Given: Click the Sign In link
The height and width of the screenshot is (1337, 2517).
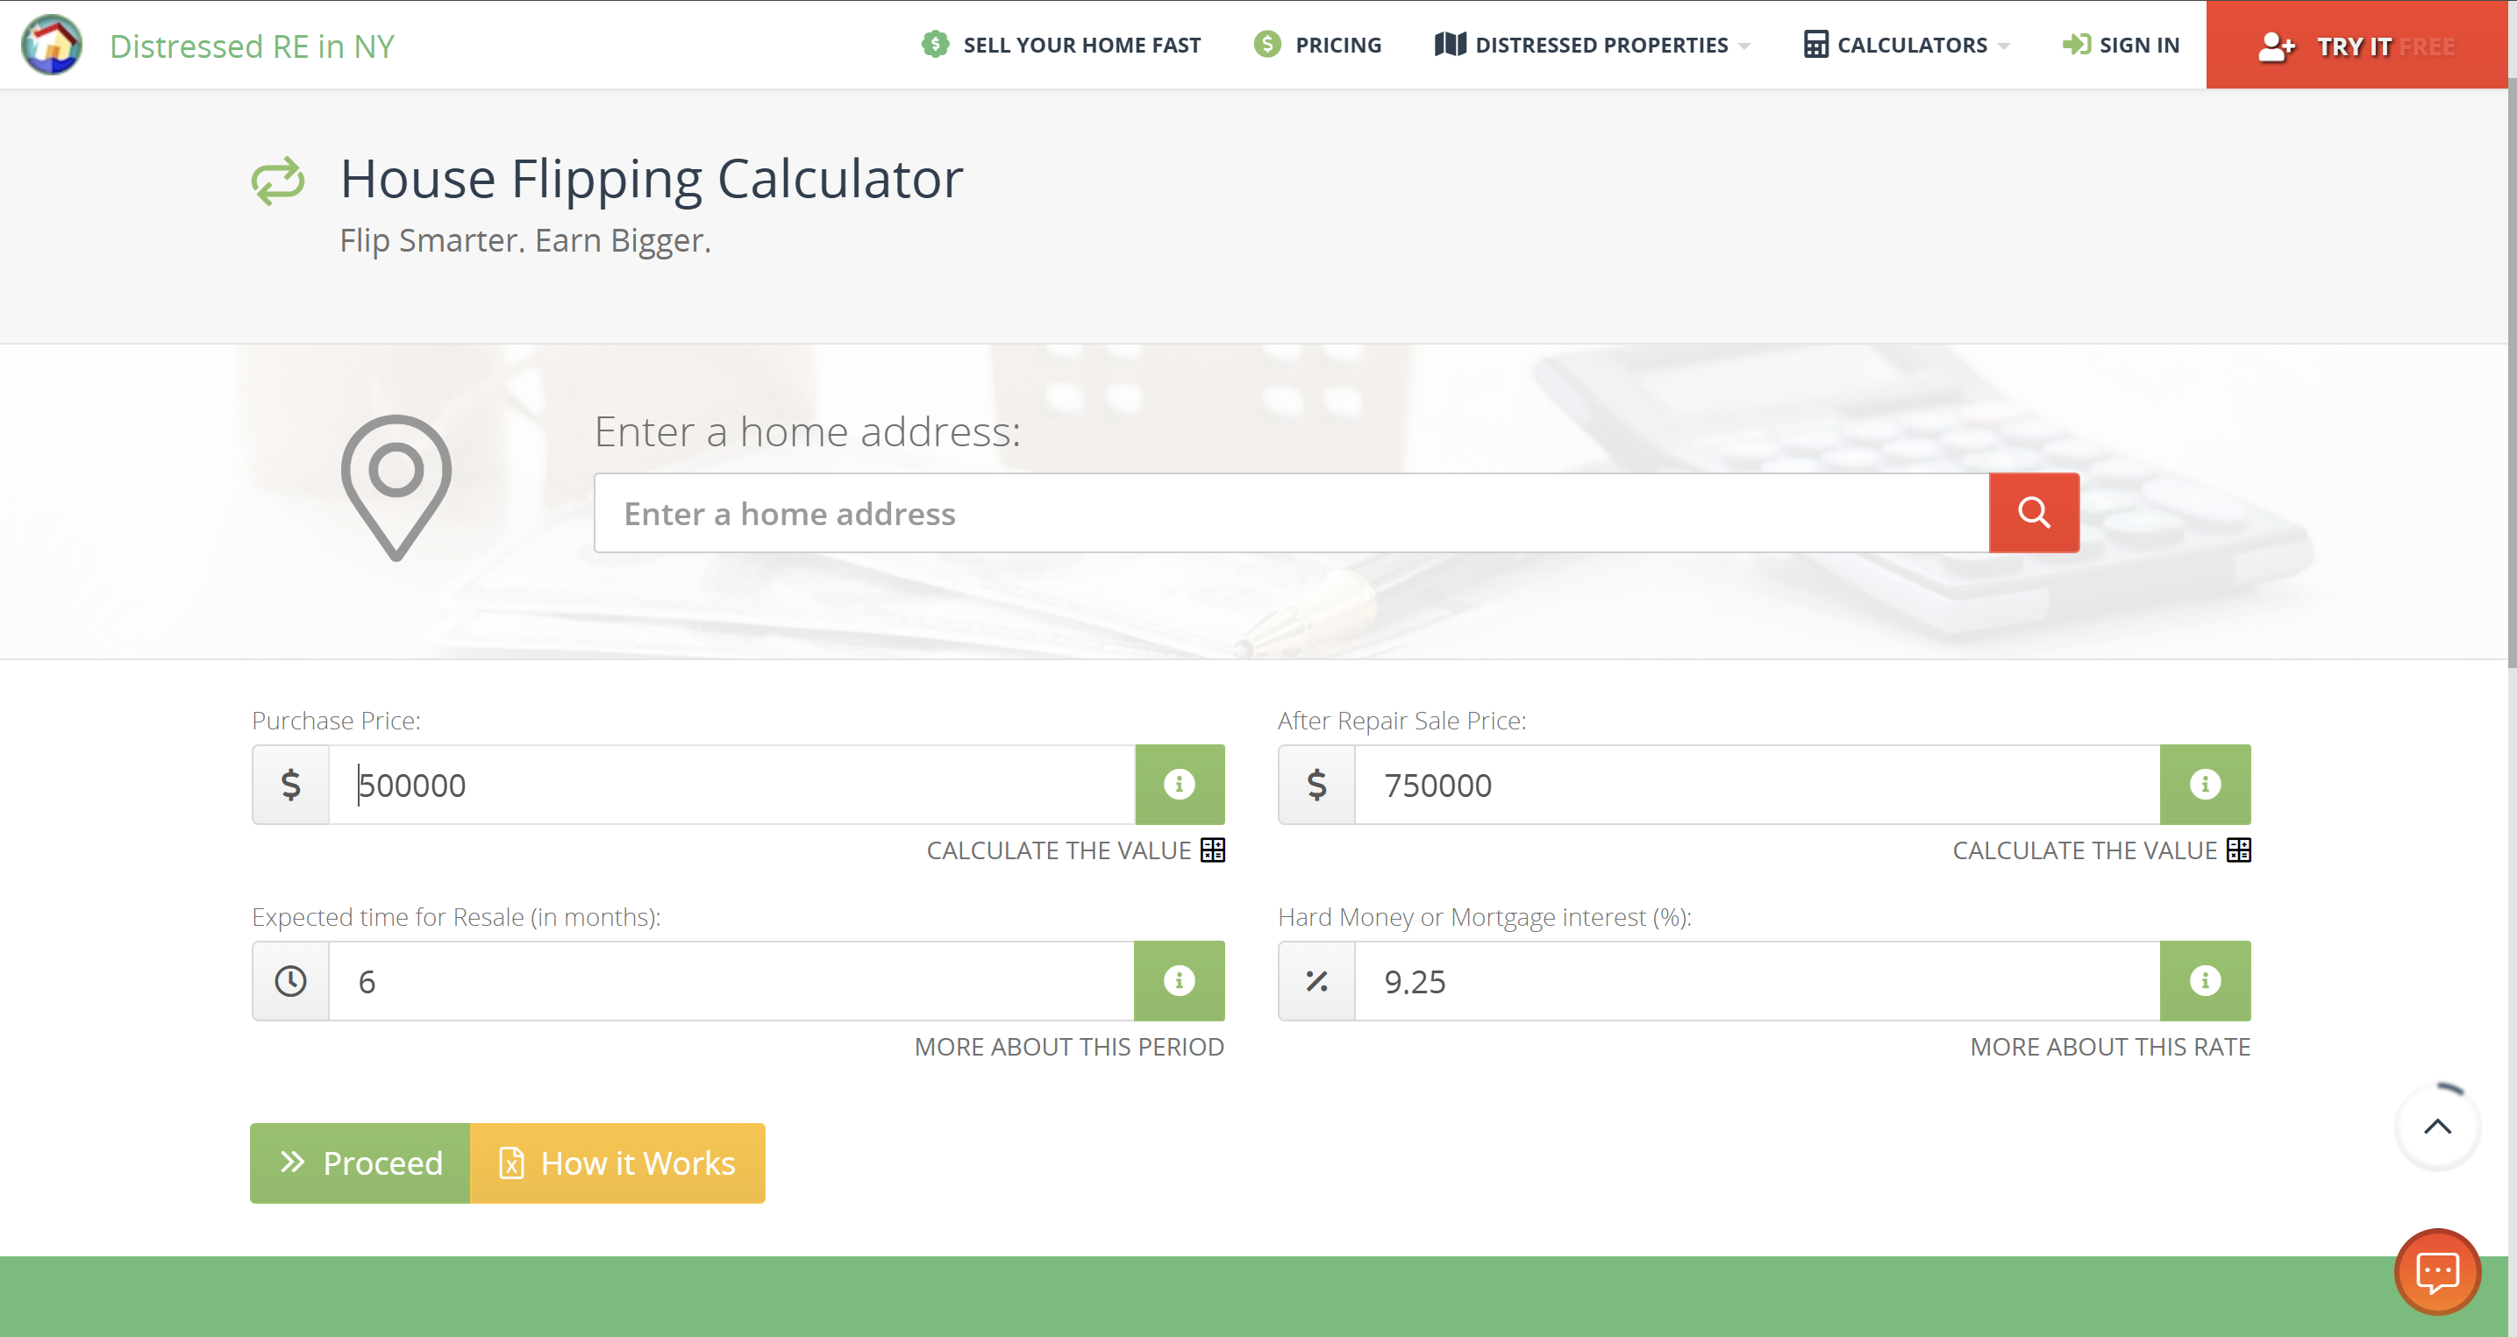Looking at the screenshot, I should [x=2121, y=45].
